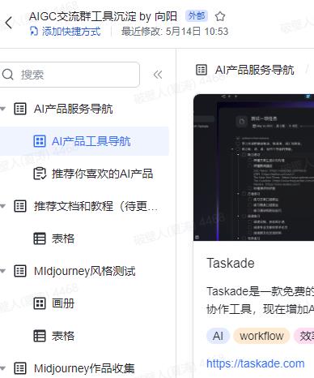Click the workflow tag on Taskade card
Image resolution: width=314 pixels, height=378 pixels.
(261, 336)
